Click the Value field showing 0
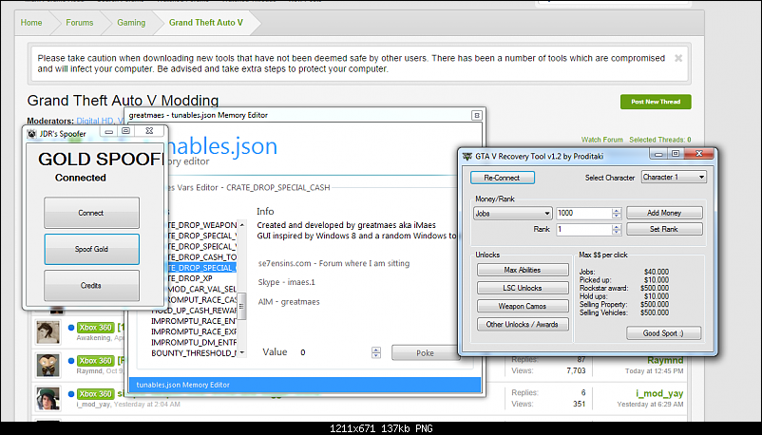The height and width of the screenshot is (435, 762). pos(333,352)
